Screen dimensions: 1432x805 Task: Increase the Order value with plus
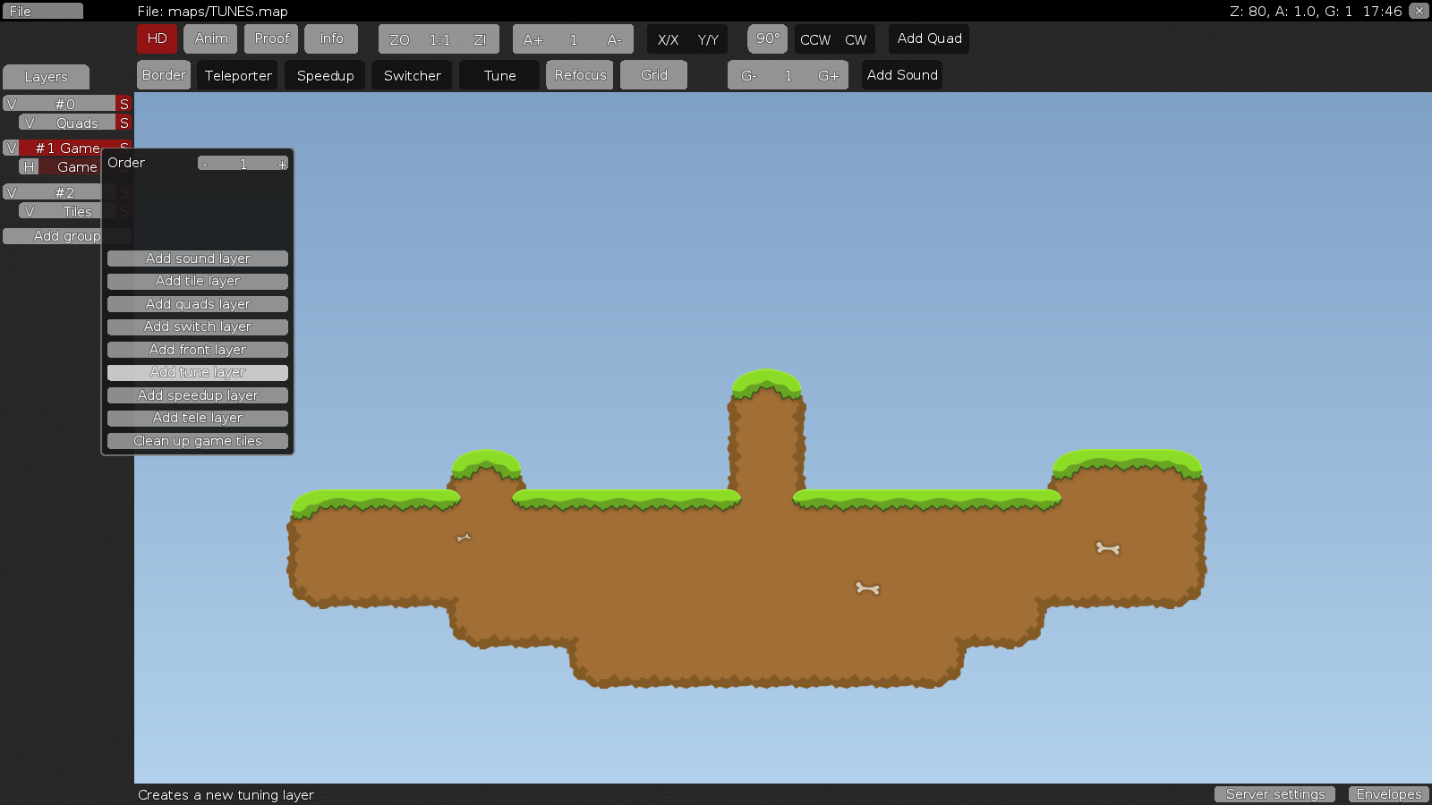tap(281, 164)
